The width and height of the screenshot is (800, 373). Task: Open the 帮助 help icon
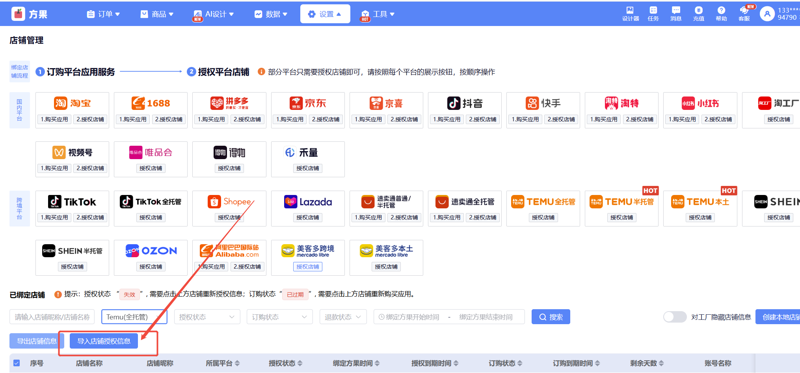click(721, 13)
